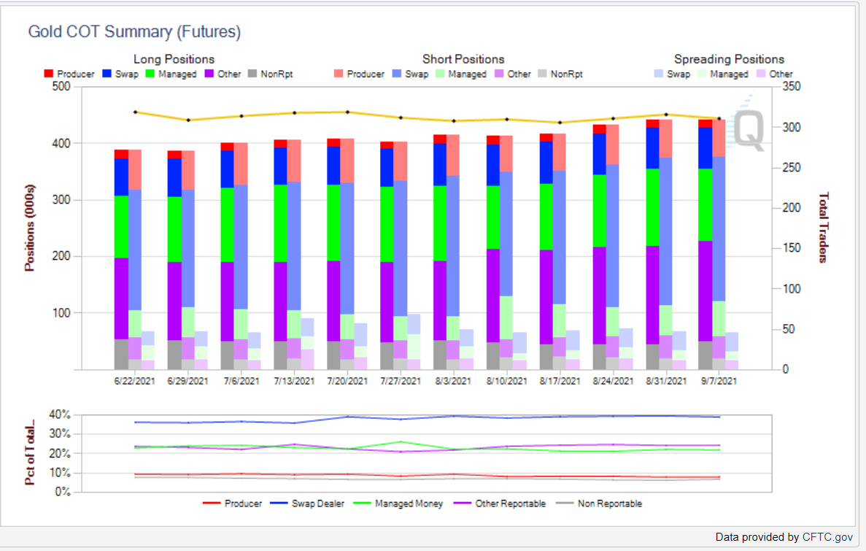The height and width of the screenshot is (551, 866).
Task: Click the "Gold COT Summary (Futures)" title
Action: (135, 32)
